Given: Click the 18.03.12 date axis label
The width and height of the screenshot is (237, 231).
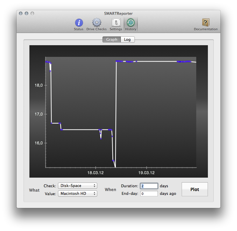Looking at the screenshot, I should point(95,173).
